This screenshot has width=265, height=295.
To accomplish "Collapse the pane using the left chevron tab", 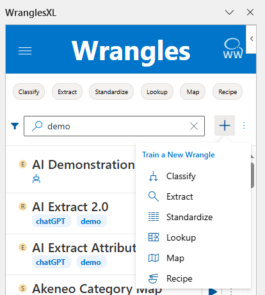I will (x=252, y=39).
